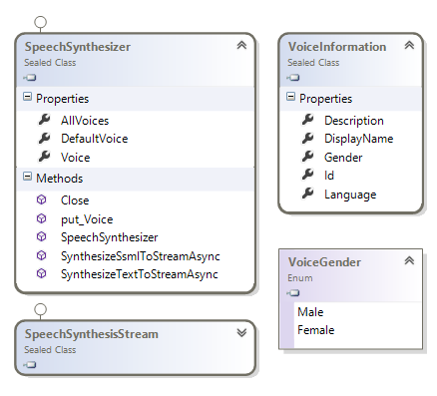Image resolution: width=437 pixels, height=396 pixels.
Task: Click the tag icon under SpeechSynthesizer Sealed Class
Action: pos(30,78)
